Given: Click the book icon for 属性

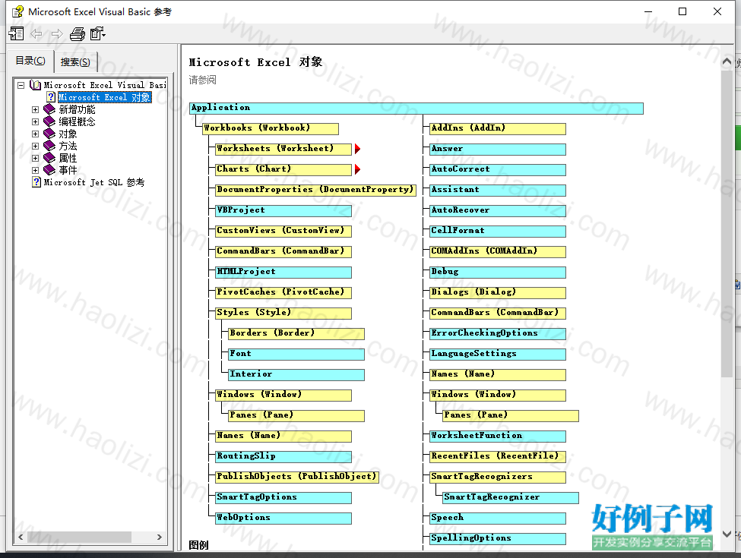Looking at the screenshot, I should tap(49, 158).
